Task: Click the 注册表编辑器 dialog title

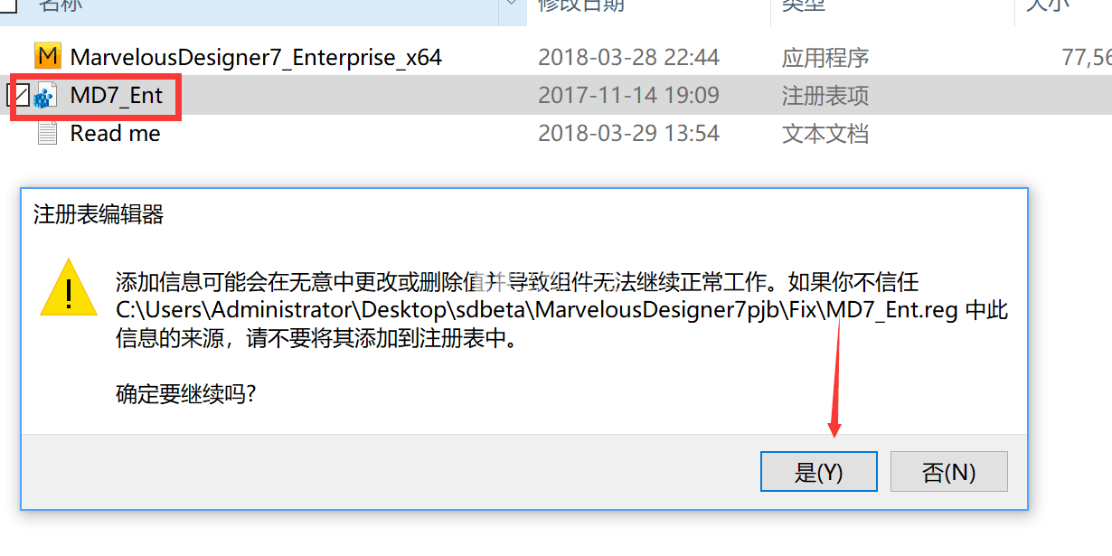Action: (99, 214)
